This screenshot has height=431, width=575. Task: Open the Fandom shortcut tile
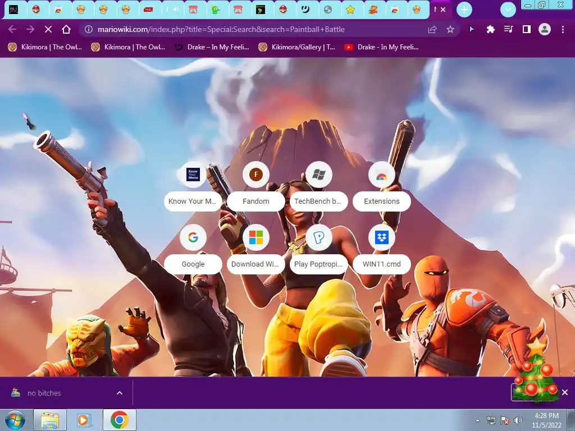(256, 186)
